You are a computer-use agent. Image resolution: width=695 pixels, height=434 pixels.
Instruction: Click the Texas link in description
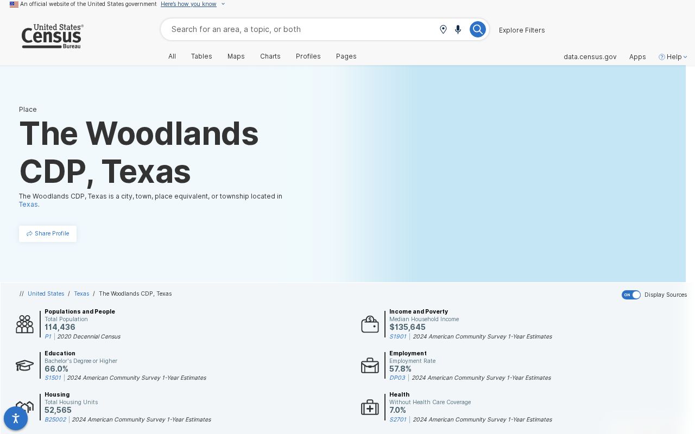[x=28, y=205]
